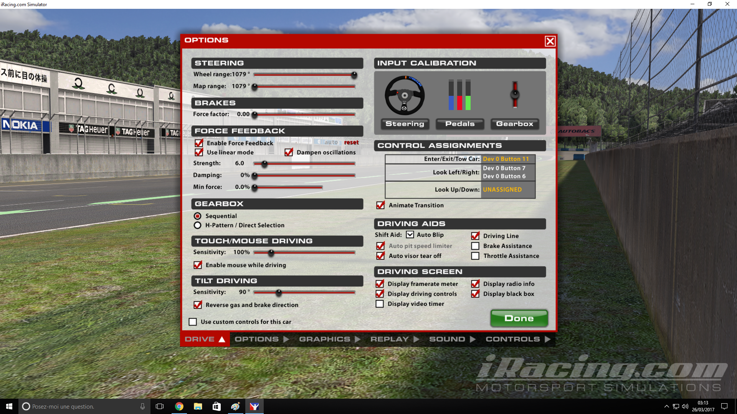The height and width of the screenshot is (414, 737).
Task: Reassign Enter/Exit/Tow Car Dev 0 Button 11
Action: pyautogui.click(x=508, y=159)
